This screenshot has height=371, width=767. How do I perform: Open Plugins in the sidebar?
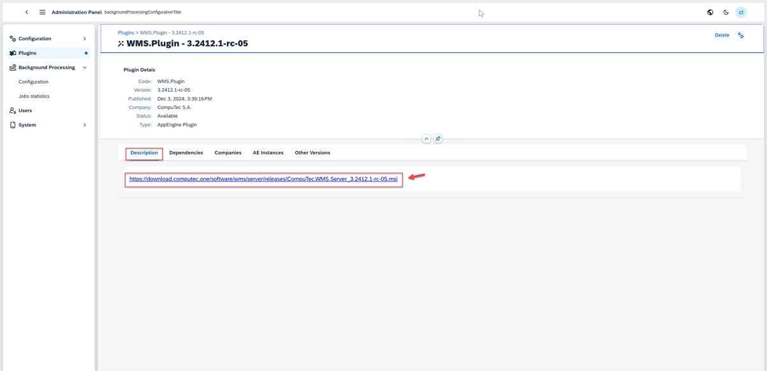(x=27, y=53)
